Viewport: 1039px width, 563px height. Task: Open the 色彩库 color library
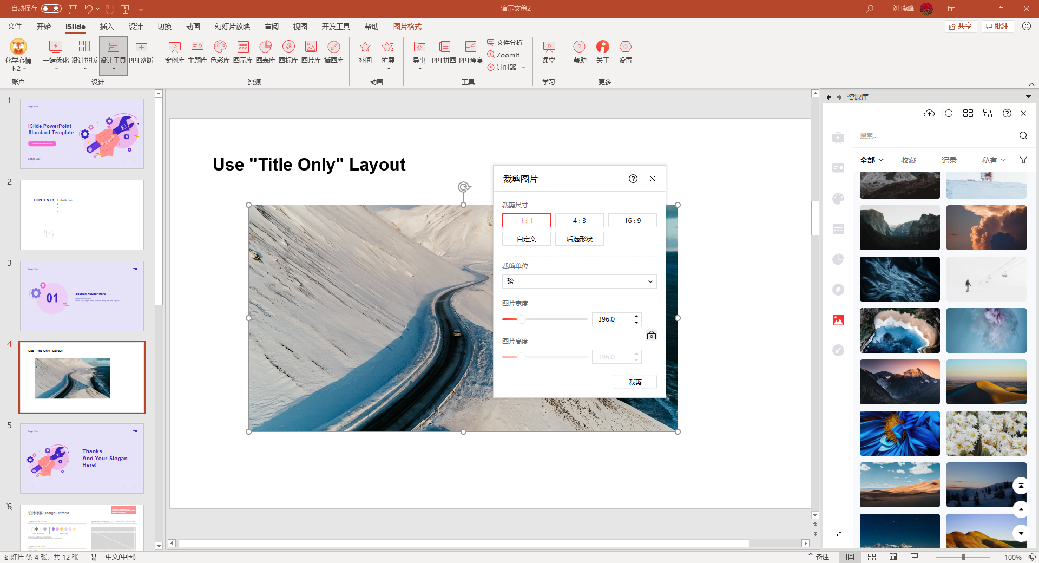(220, 53)
